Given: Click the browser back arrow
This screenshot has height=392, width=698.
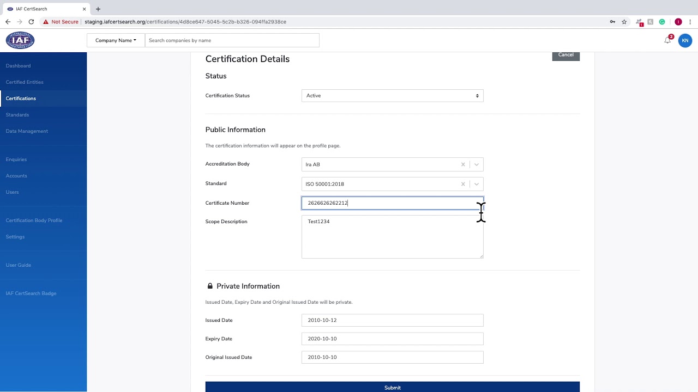Looking at the screenshot, I should (x=8, y=22).
